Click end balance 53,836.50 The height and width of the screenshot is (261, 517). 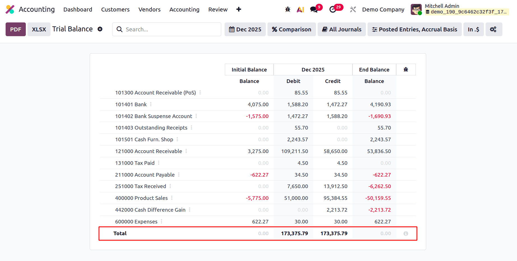click(x=379, y=151)
